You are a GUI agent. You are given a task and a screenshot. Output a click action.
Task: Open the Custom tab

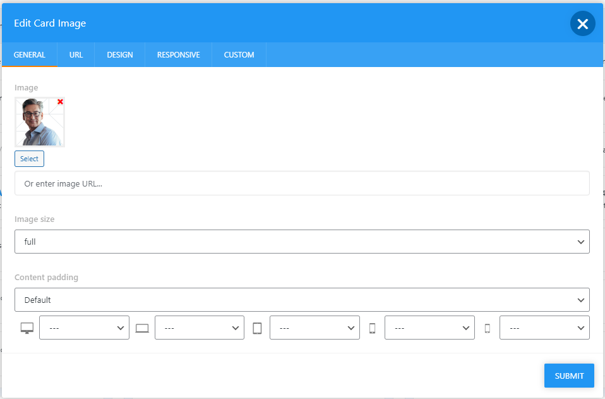239,55
